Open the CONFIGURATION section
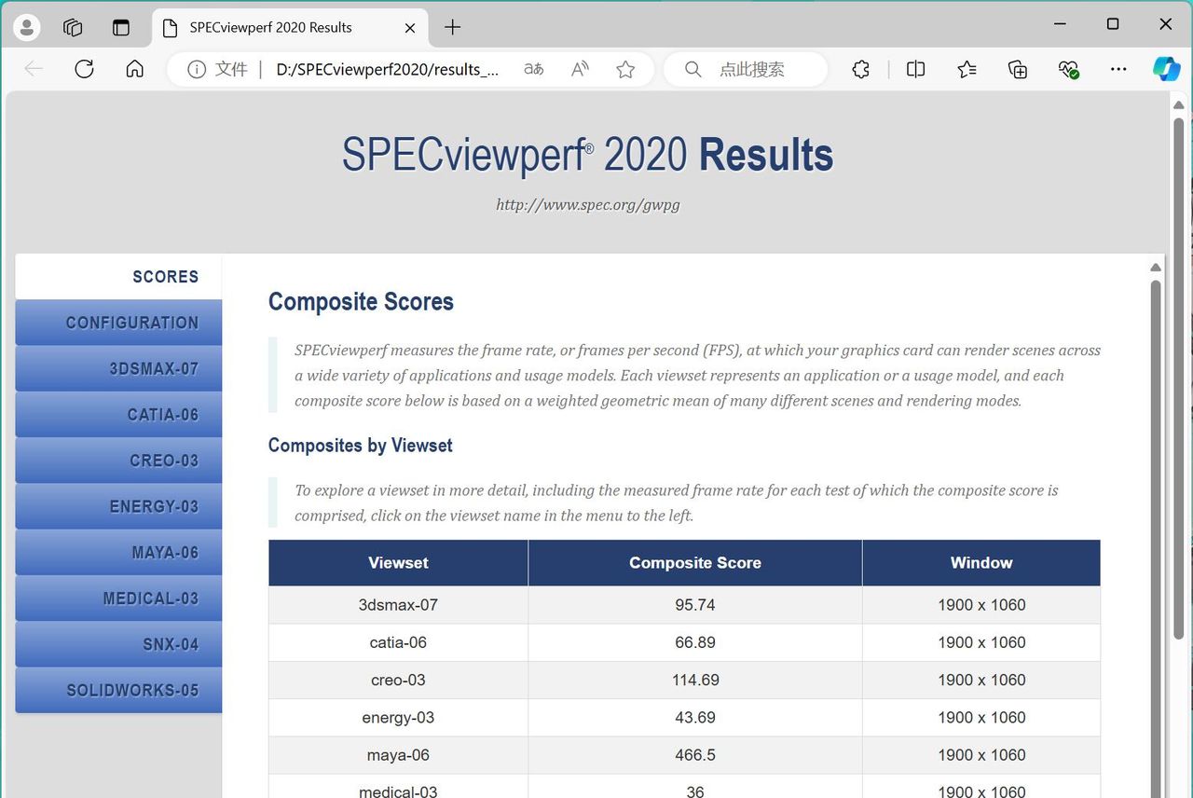1193x798 pixels. click(x=118, y=323)
